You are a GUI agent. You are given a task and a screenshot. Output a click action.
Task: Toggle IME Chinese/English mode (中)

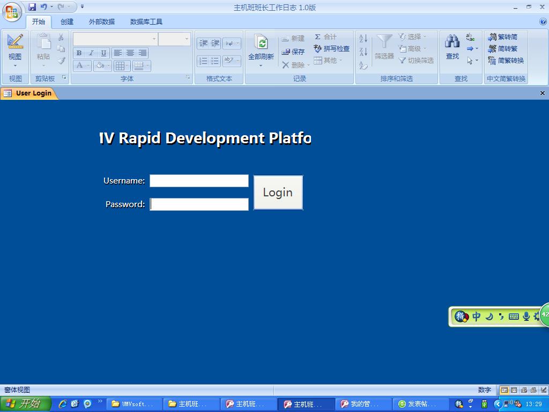pyautogui.click(x=476, y=317)
